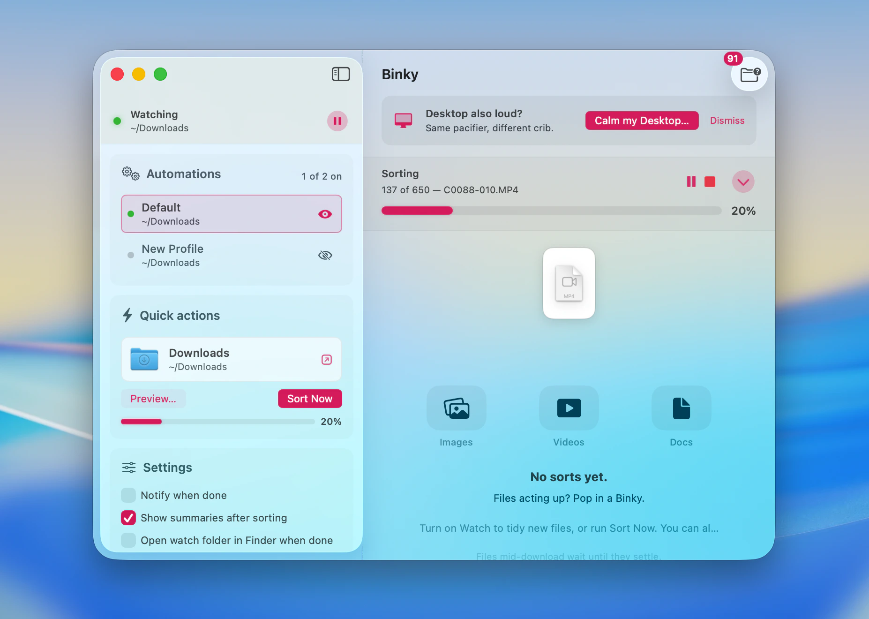This screenshot has height=619, width=869.
Task: Click 'Same pacifier, different crib.' text
Action: (489, 128)
